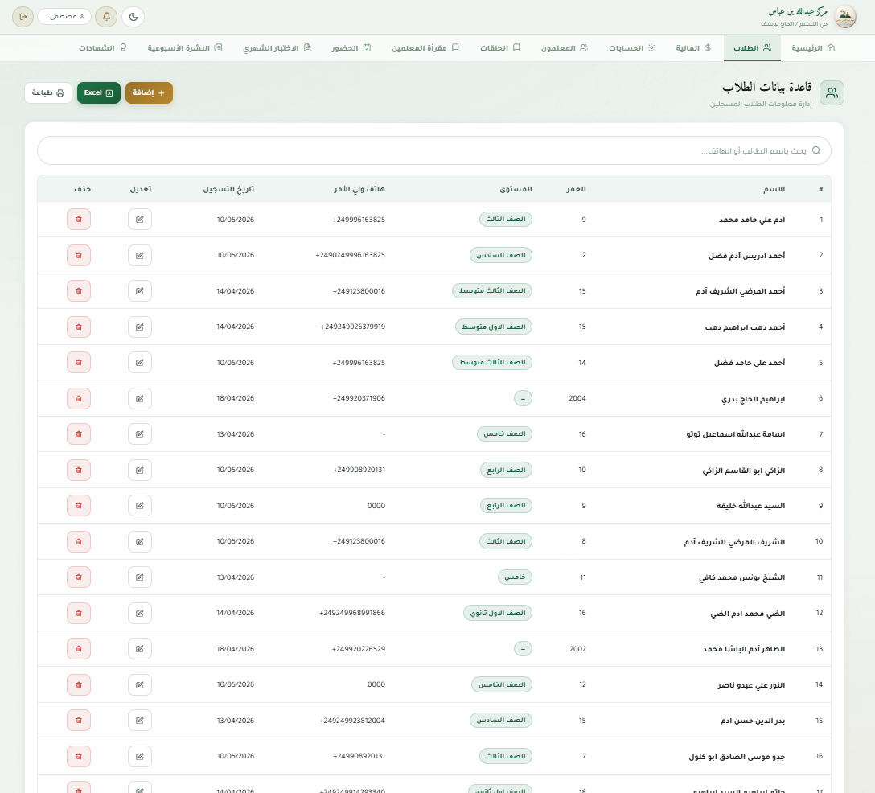Edit row الطاهر آدم الباشا محمد

point(139,649)
